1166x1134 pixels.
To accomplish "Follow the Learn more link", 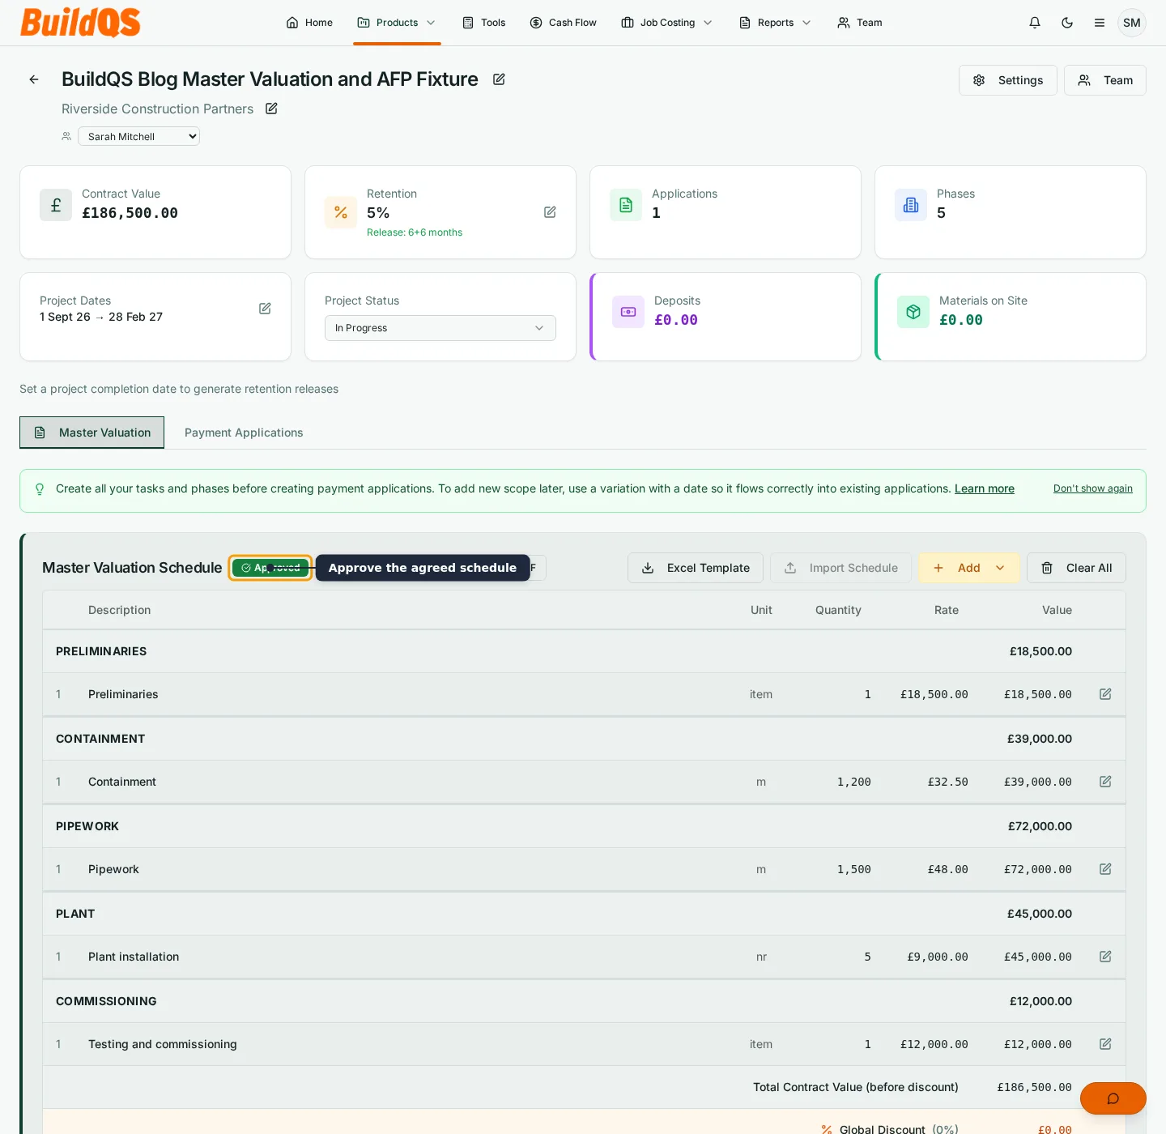I will [985, 488].
